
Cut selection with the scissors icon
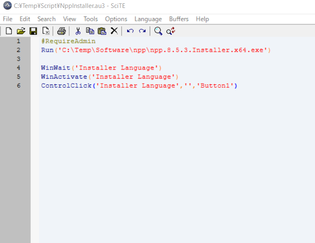pyautogui.click(x=78, y=31)
